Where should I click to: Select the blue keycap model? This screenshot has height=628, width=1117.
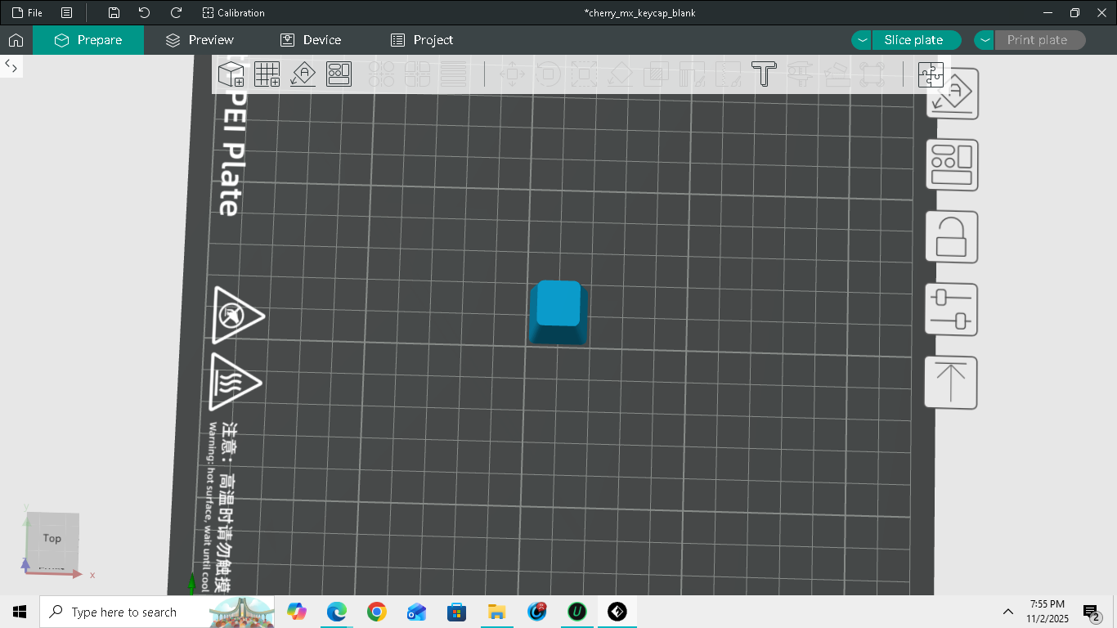(x=559, y=312)
